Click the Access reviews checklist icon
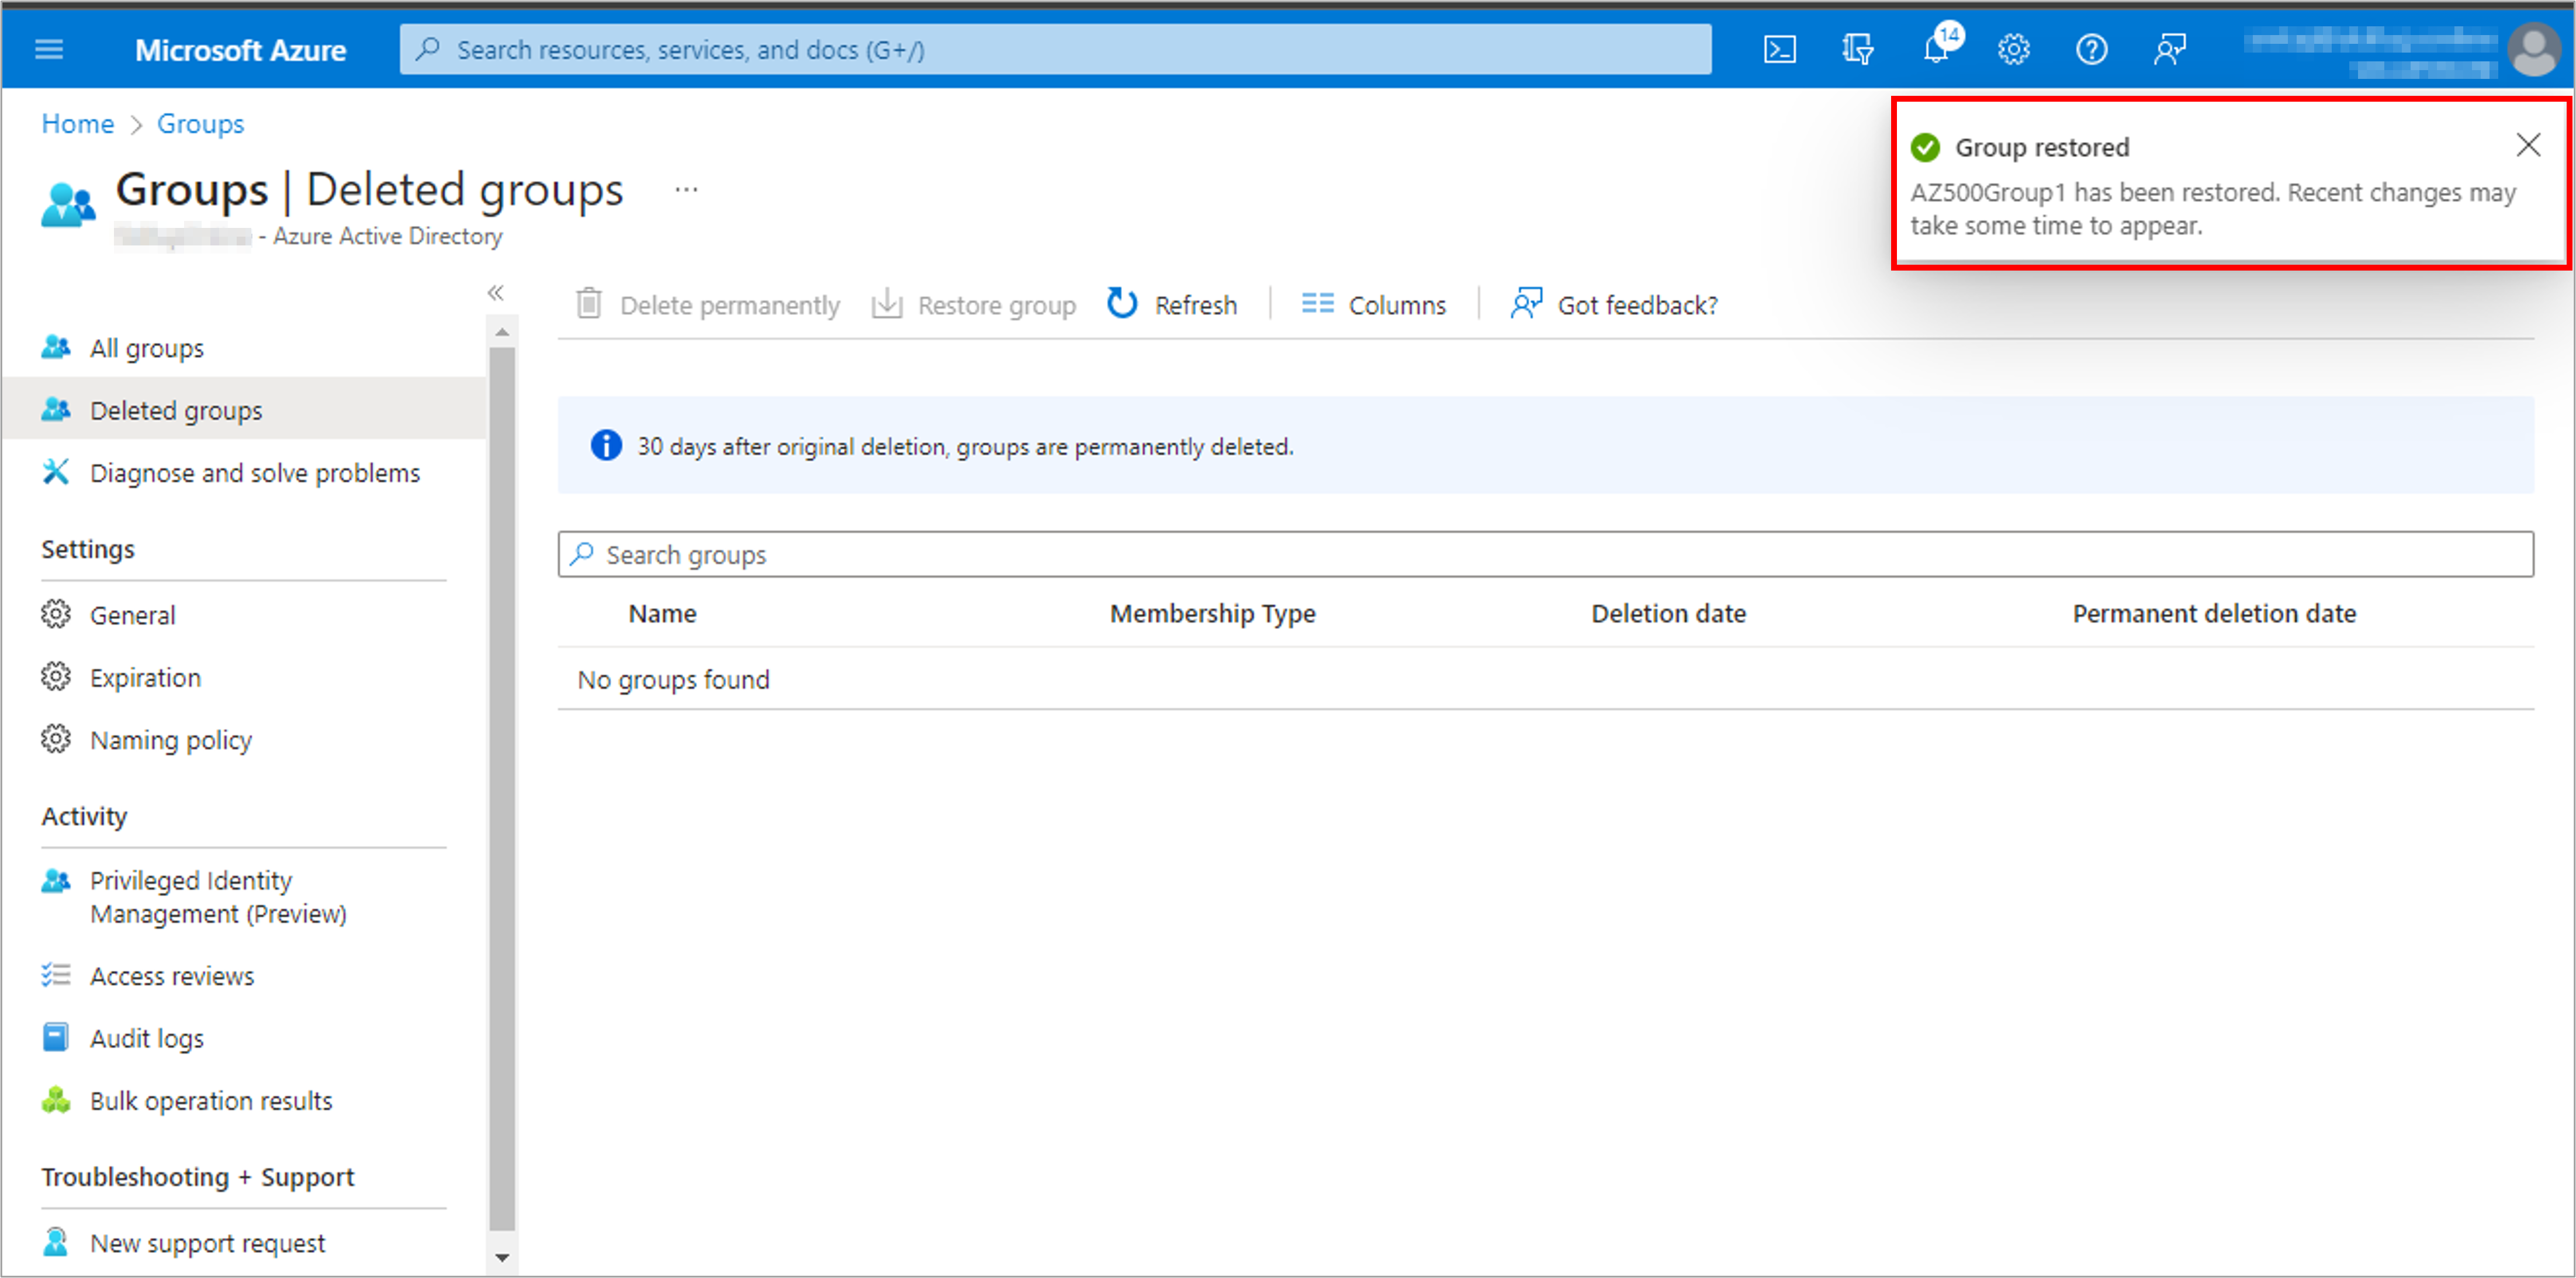The image size is (2576, 1278). 56,974
